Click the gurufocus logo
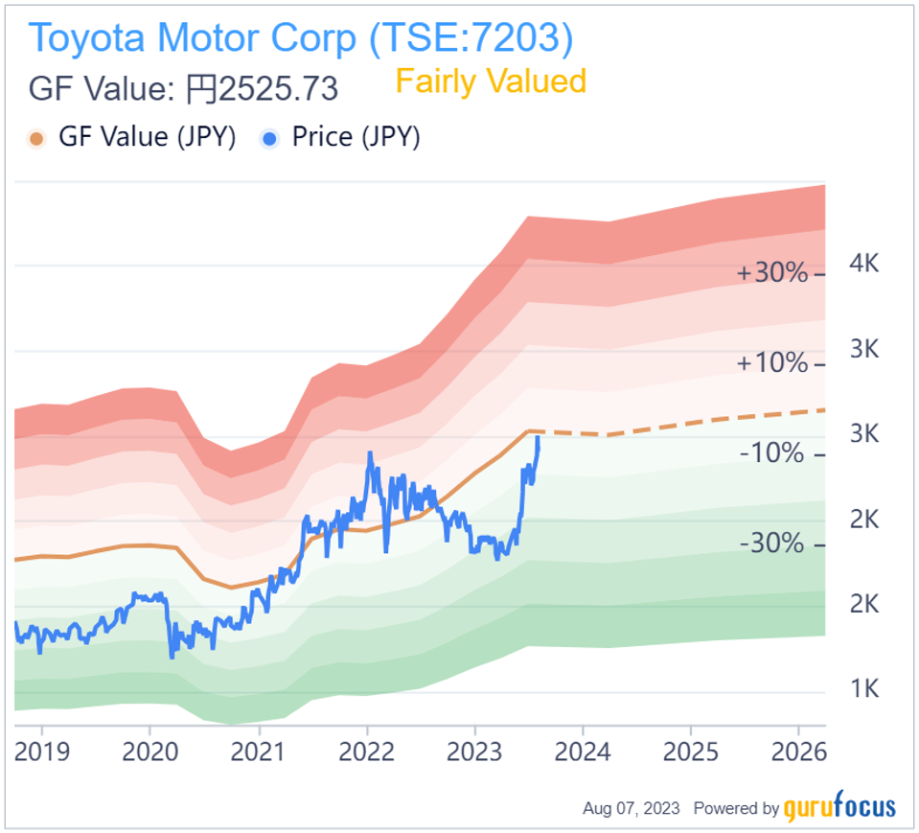This screenshot has width=919, height=833. pos(840,808)
